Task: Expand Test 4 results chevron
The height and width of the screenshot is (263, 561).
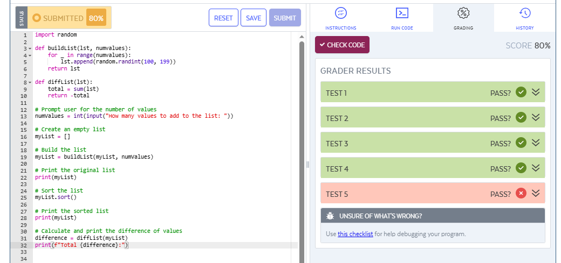Action: 535,168
